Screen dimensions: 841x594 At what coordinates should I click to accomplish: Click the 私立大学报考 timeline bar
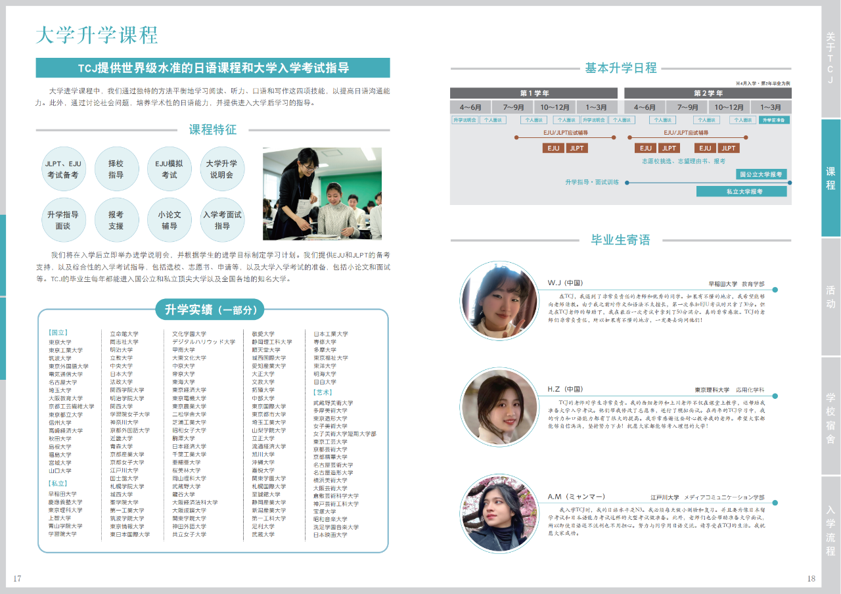click(742, 192)
